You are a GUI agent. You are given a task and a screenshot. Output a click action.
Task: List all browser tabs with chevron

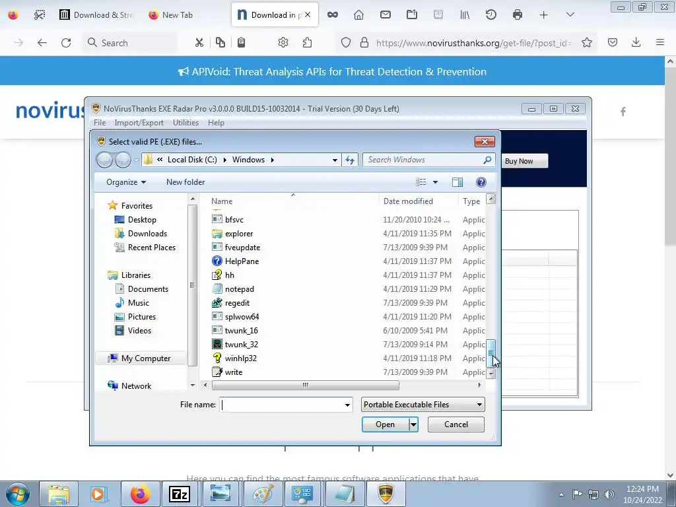coord(570,15)
